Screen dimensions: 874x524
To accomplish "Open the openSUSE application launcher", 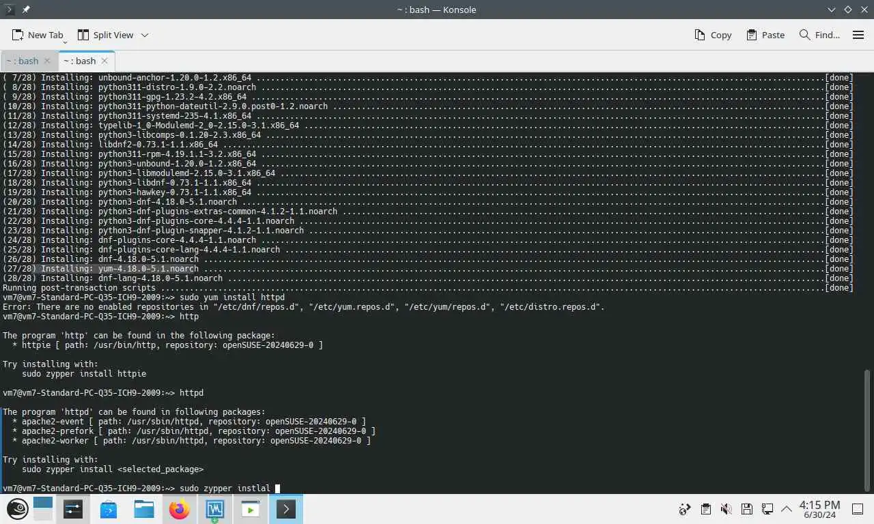I will click(x=18, y=509).
